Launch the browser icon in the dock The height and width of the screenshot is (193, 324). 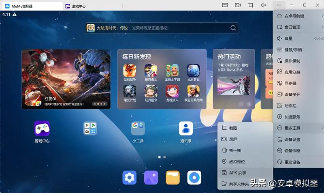click(x=194, y=178)
